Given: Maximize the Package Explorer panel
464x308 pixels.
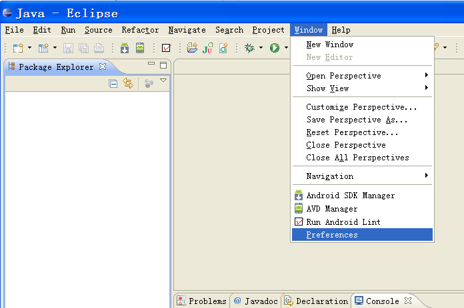Looking at the screenshot, I should (x=163, y=65).
